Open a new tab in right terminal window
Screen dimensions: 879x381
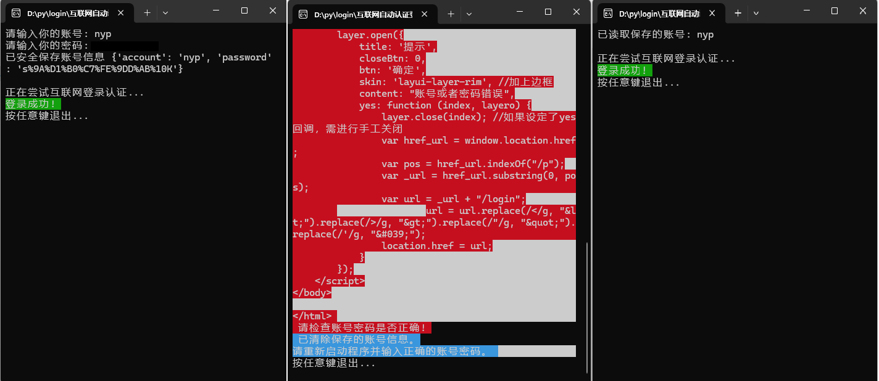(738, 13)
